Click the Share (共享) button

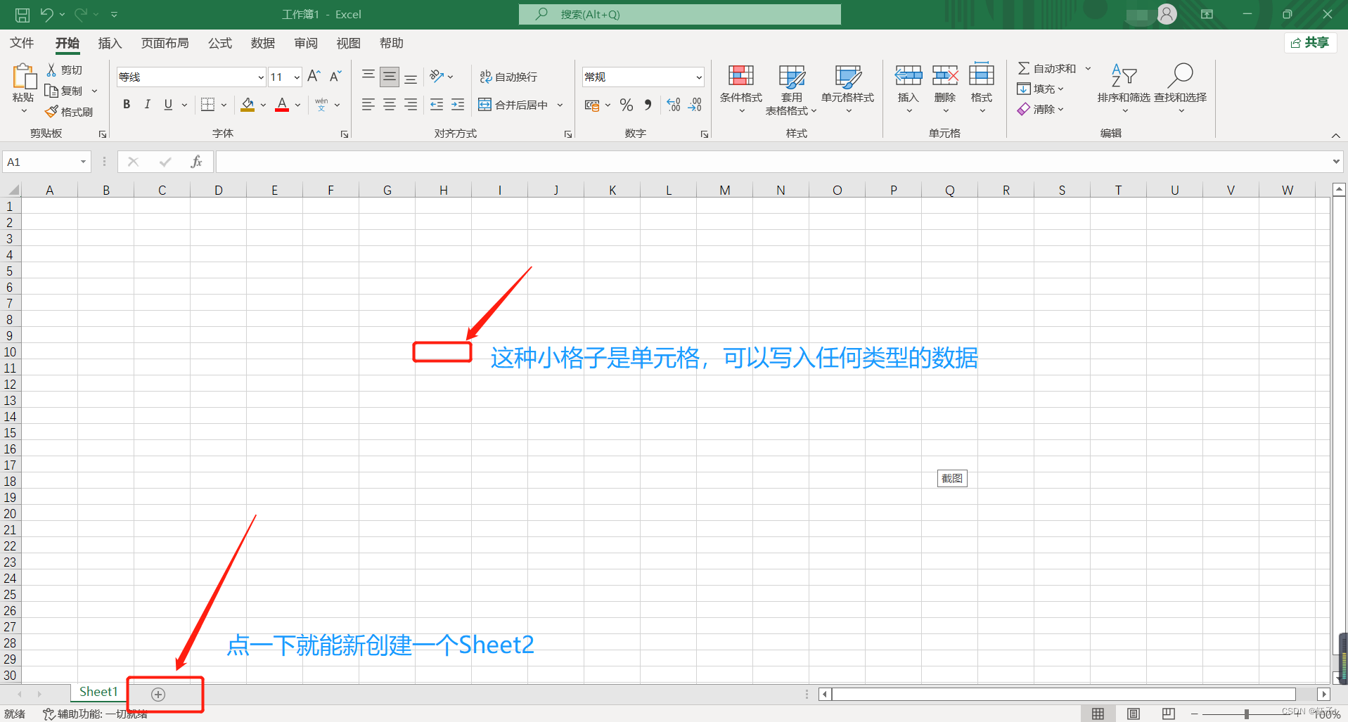coord(1310,43)
